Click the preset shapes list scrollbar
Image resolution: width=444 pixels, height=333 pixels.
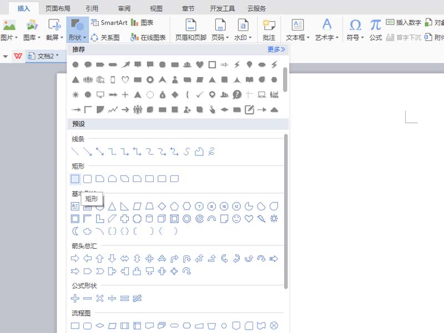[286, 211]
